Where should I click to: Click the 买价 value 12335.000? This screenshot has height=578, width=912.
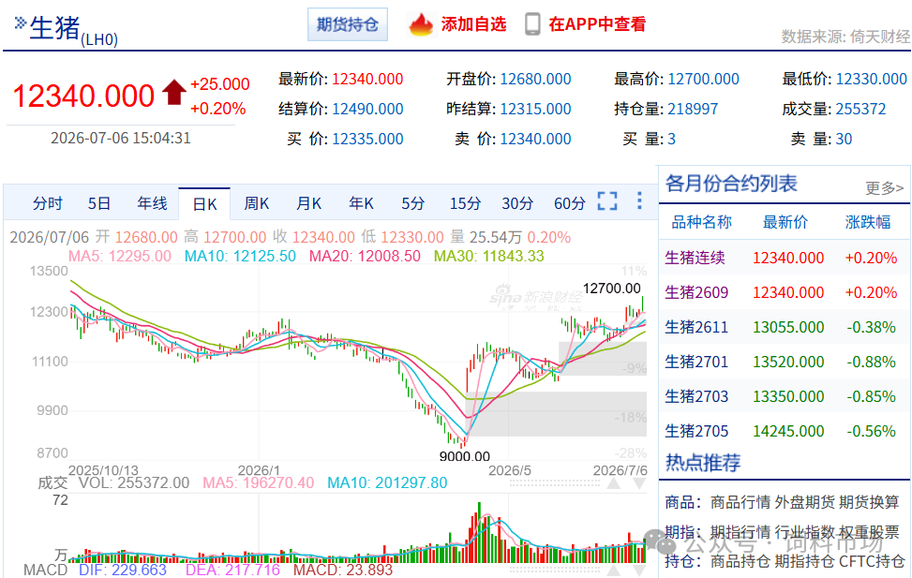point(367,140)
